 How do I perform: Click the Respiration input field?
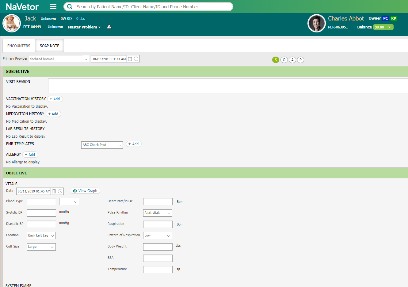[x=158, y=224]
